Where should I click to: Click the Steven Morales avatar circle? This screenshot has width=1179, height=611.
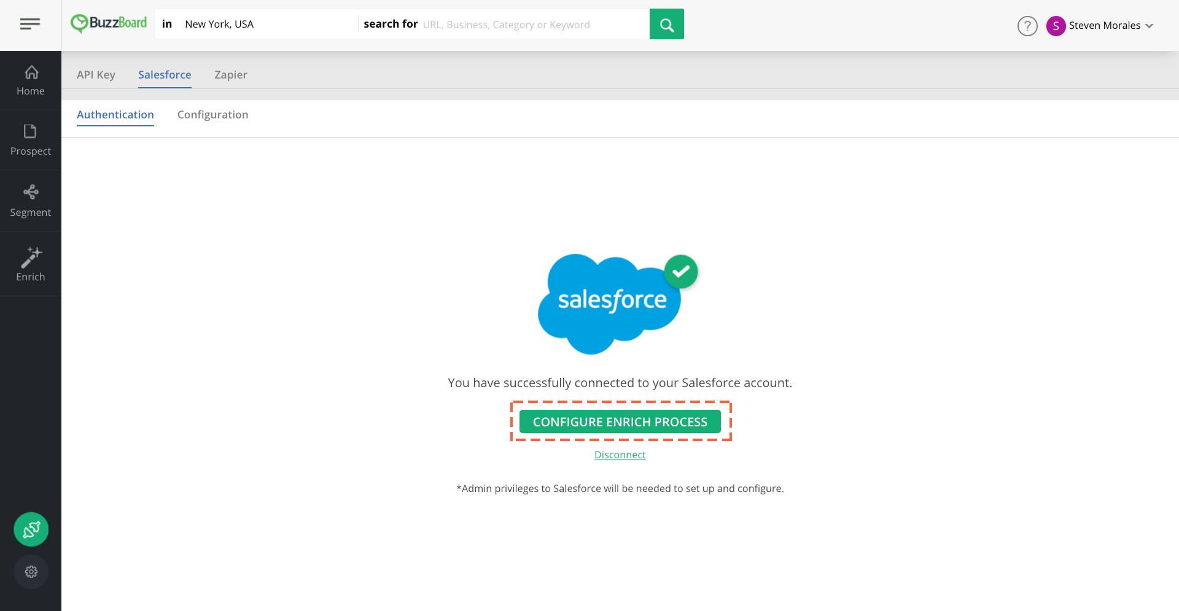(x=1056, y=26)
